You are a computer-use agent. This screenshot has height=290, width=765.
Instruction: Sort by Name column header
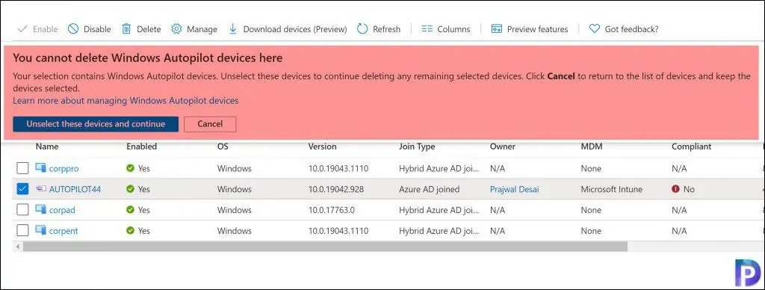click(x=47, y=146)
